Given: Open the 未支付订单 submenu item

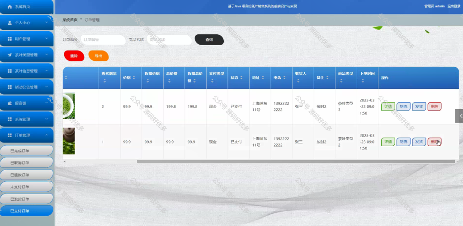Looking at the screenshot, I should (x=27, y=187).
